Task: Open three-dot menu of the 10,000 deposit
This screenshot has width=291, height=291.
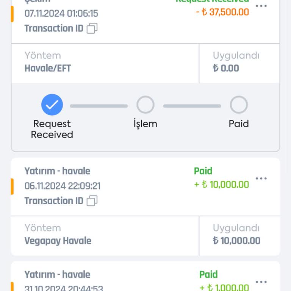Action: pos(261,178)
